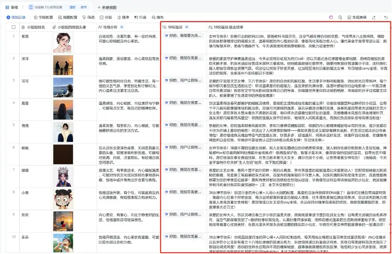The width and height of the screenshot is (392, 254).
Task: Click the 保存 save link
Action: (x=83, y=8)
